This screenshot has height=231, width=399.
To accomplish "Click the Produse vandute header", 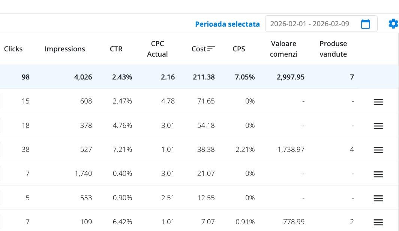I will pos(333,49).
